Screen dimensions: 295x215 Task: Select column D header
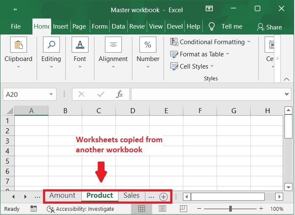[133, 111]
